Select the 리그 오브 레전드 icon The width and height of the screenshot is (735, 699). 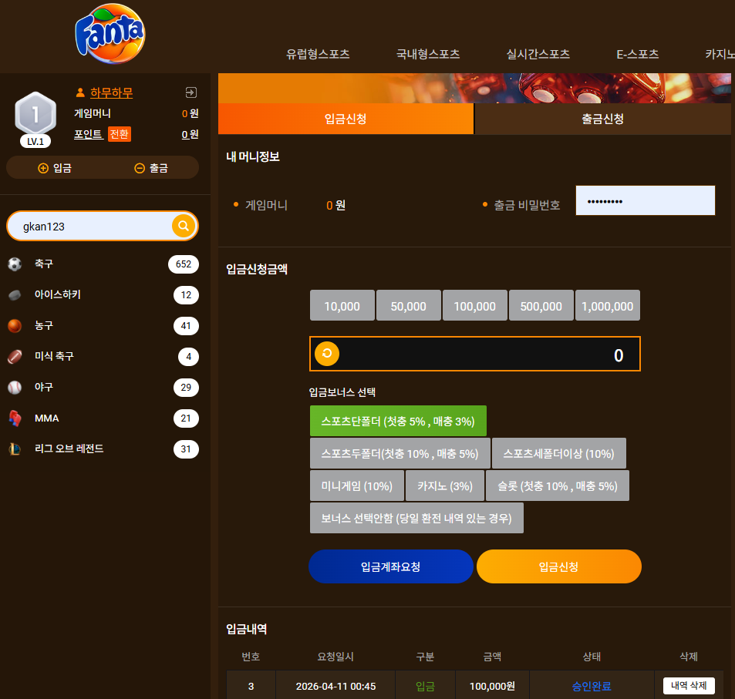(15, 449)
